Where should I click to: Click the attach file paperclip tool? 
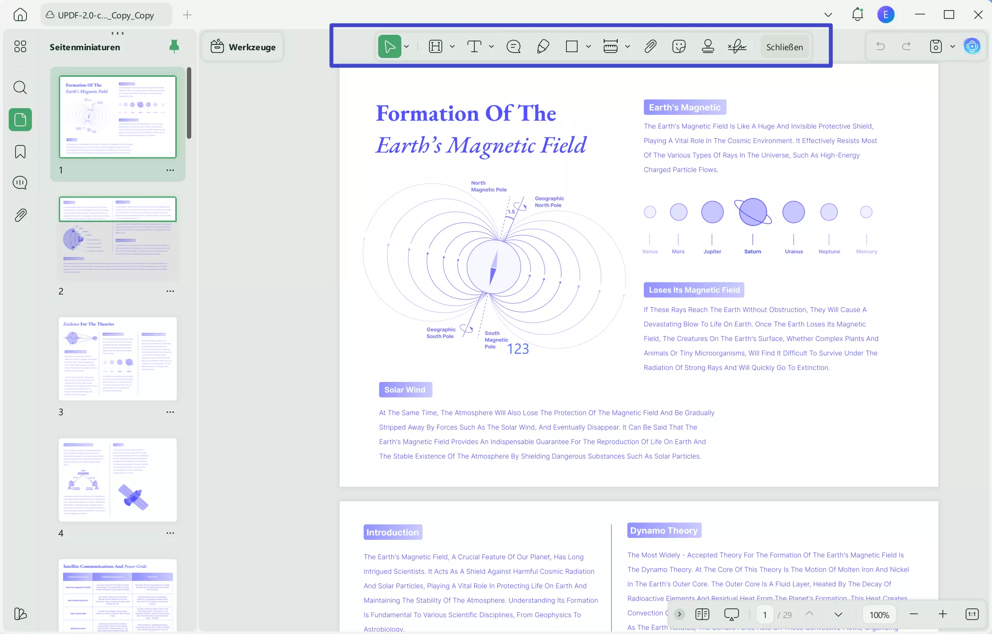click(650, 47)
